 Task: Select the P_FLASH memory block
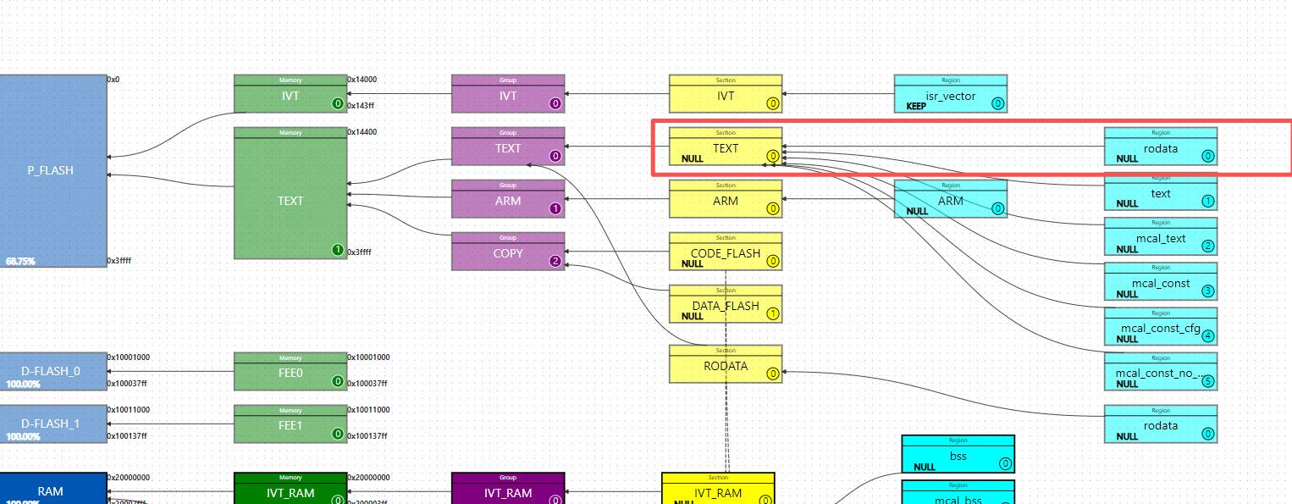53,171
